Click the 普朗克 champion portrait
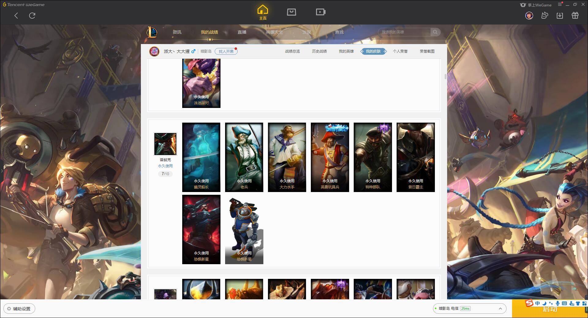The image size is (588, 318). click(x=165, y=144)
